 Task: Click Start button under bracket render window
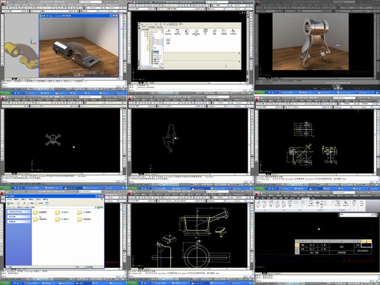(x=5, y=93)
